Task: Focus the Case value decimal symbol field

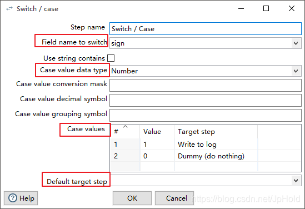Action: point(206,100)
